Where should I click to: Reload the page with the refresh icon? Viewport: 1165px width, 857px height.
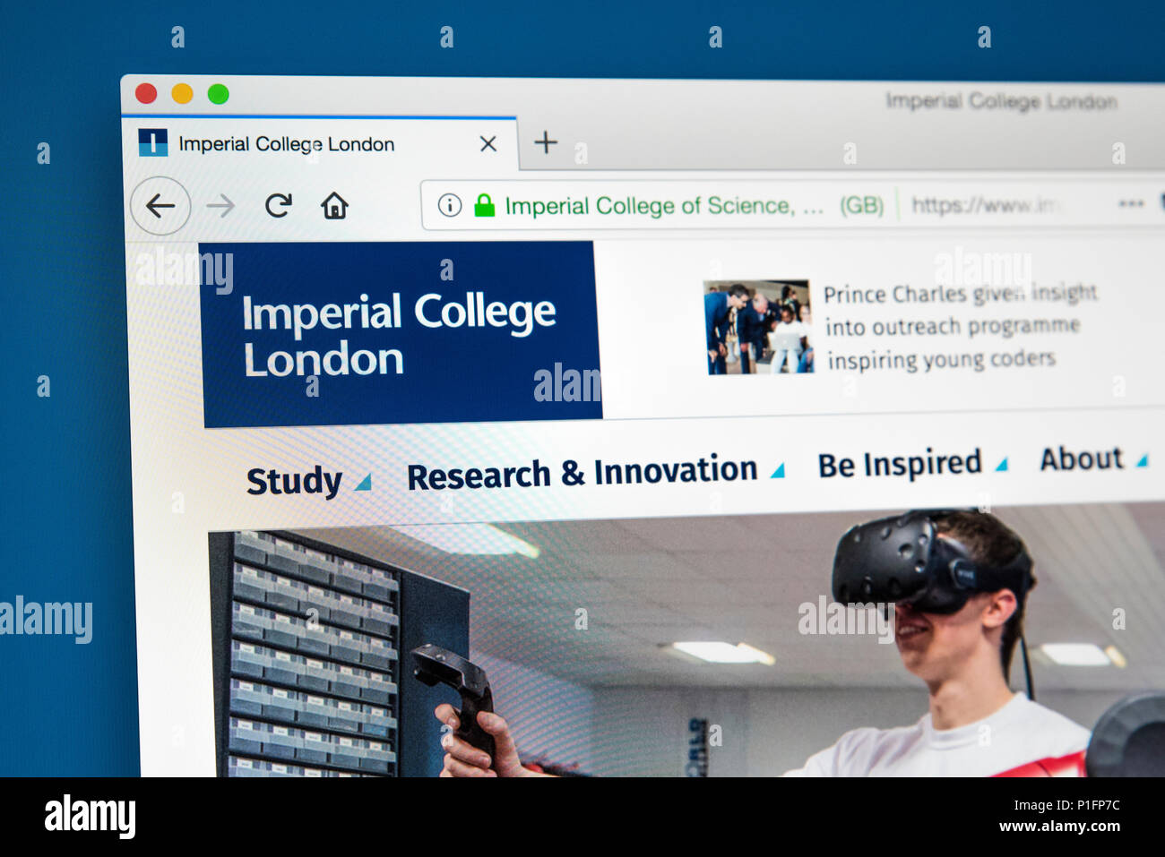tap(279, 205)
